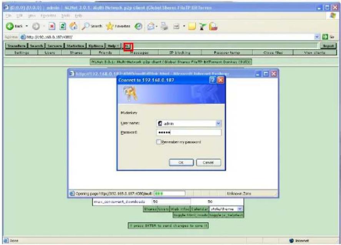The image size is (341, 245).
Task: Go back with the Back arrow icon
Action: (10, 26)
